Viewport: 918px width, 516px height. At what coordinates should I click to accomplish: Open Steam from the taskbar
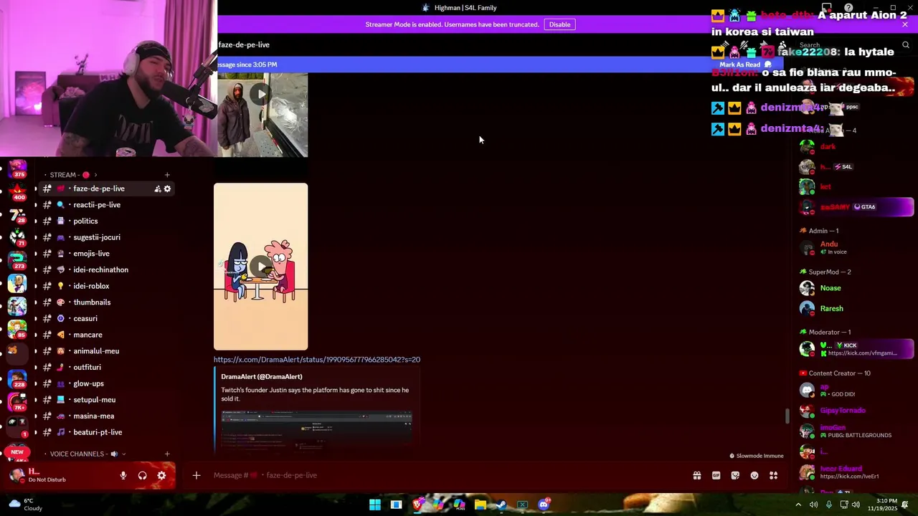(501, 505)
